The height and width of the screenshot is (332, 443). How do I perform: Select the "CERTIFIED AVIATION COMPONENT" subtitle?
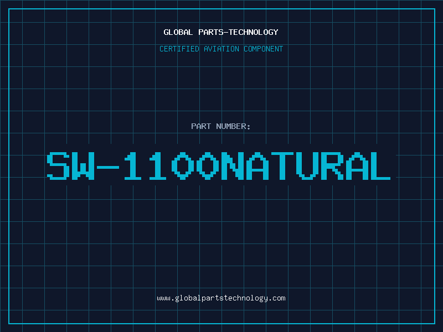tap(221, 49)
